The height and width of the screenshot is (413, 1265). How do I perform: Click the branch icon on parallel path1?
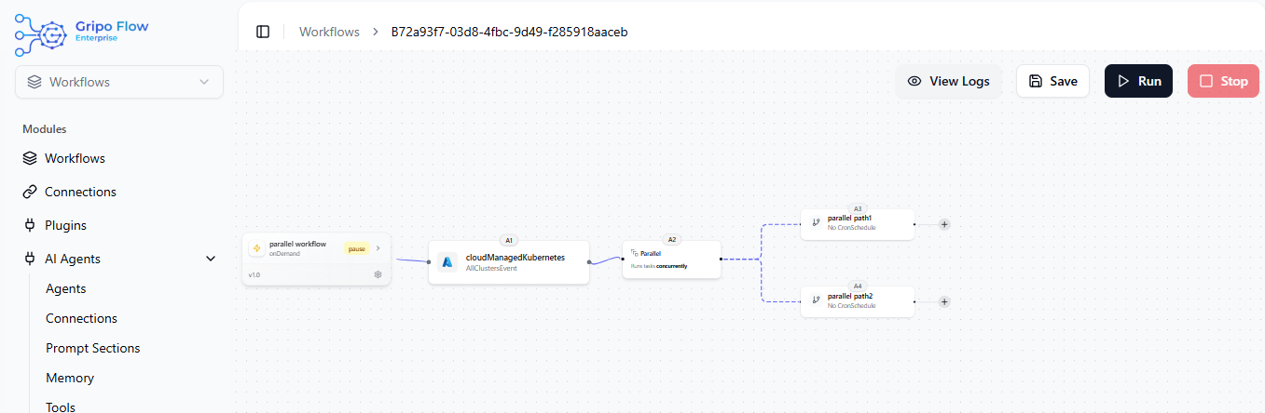(816, 223)
